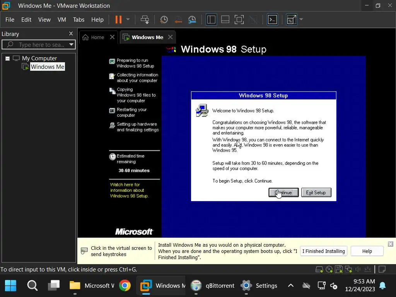Toggle the thumbnail bar view icon
This screenshot has height=297, width=396.
tap(225, 19)
